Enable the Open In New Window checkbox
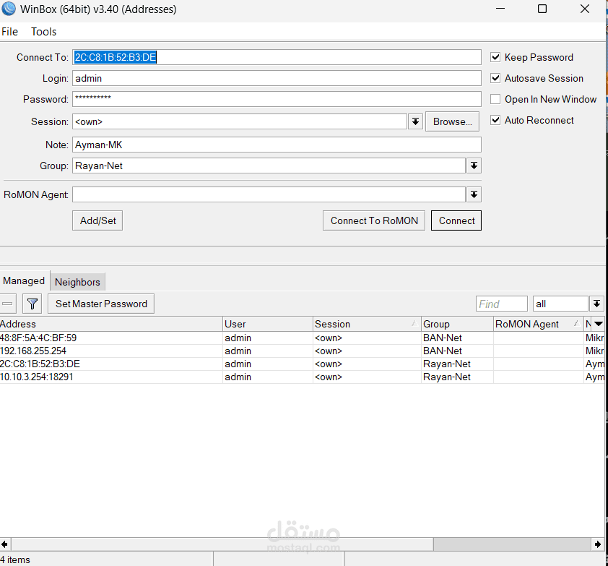608x566 pixels. (495, 99)
